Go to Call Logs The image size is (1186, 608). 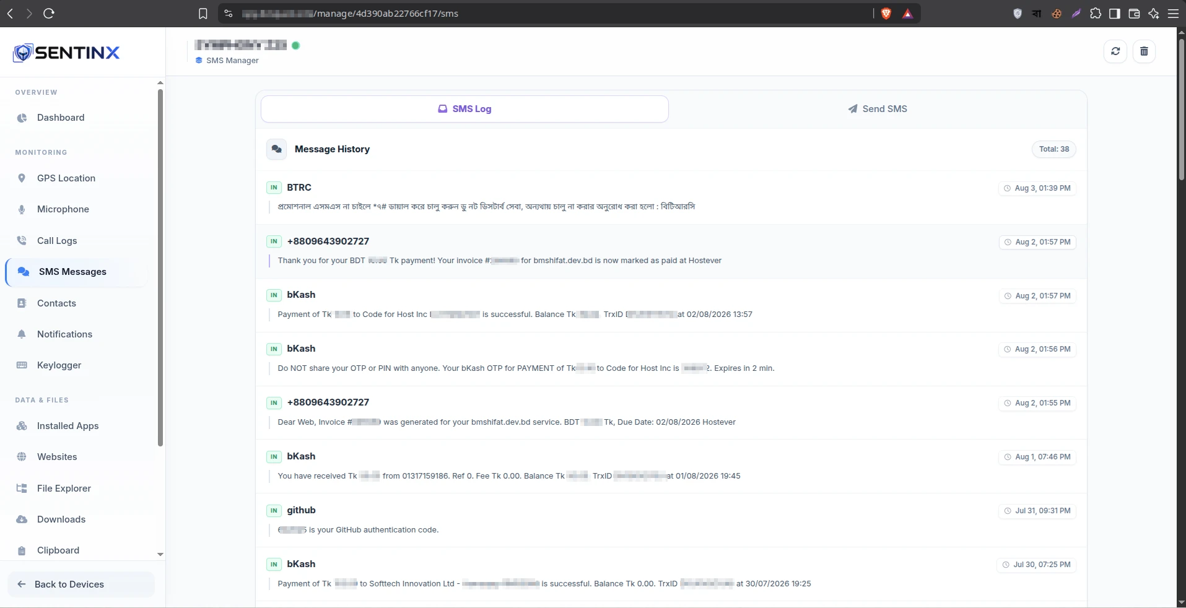57,241
